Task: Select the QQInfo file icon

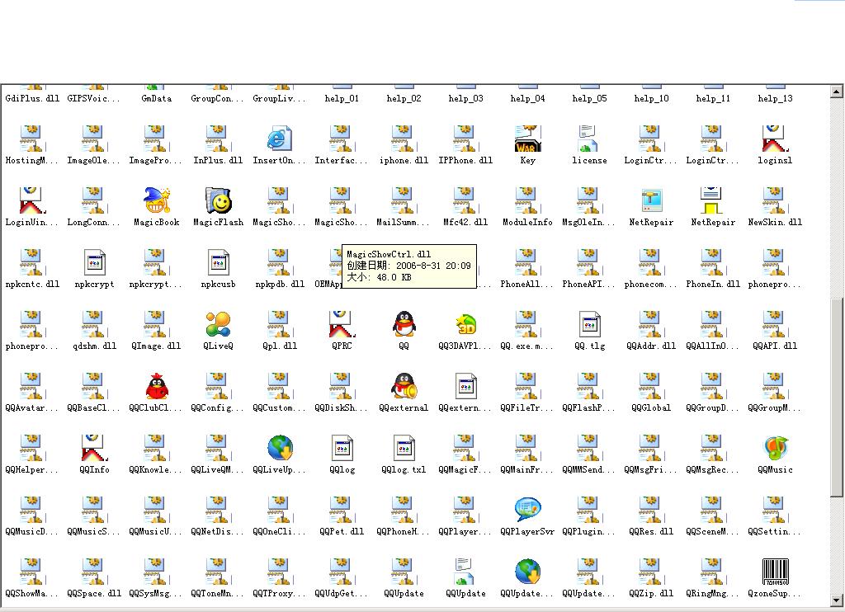Action: (x=94, y=448)
